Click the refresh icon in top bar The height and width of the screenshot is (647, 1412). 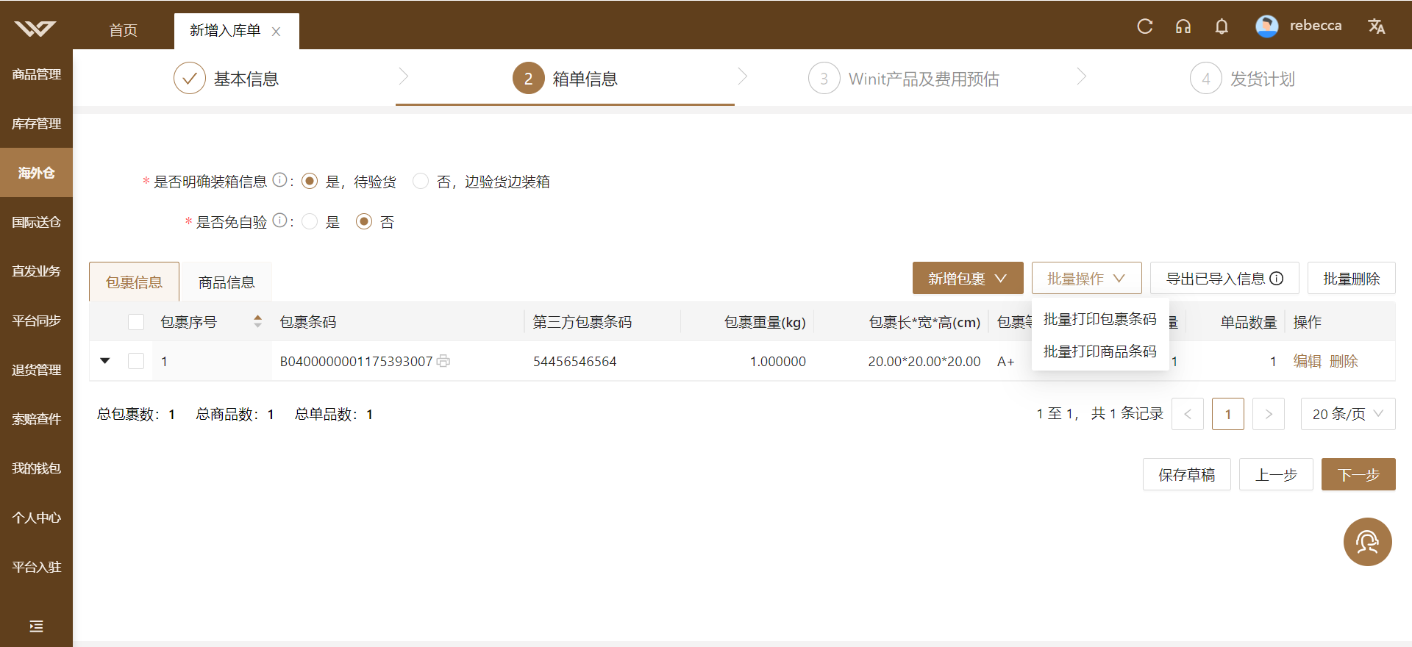point(1145,26)
